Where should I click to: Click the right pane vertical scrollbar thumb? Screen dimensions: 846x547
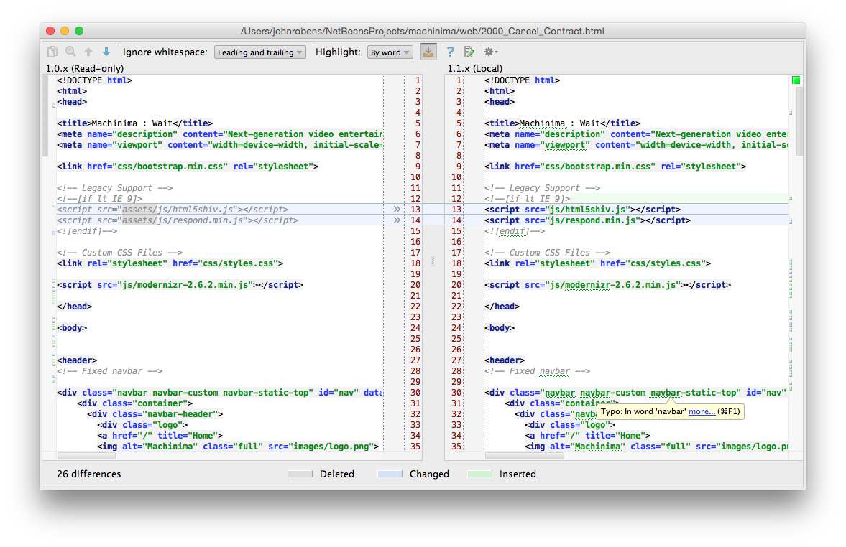pyautogui.click(x=799, y=121)
